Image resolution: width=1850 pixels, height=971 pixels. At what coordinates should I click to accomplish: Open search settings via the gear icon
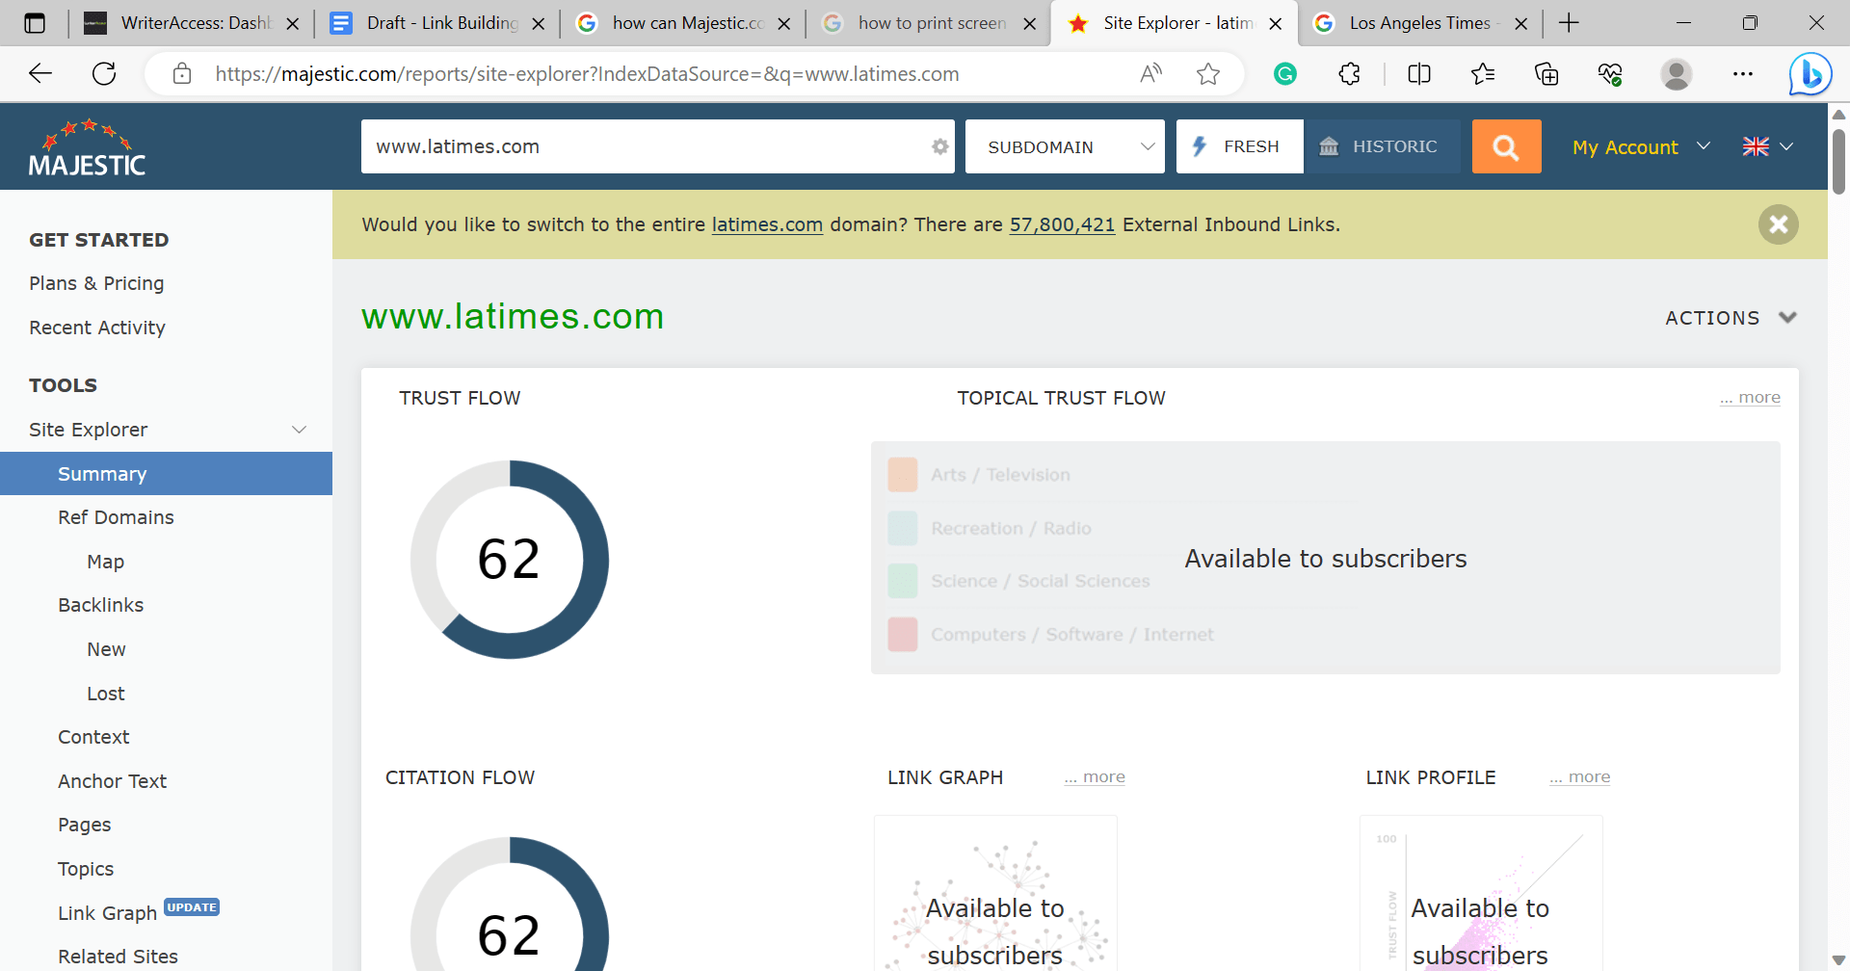pyautogui.click(x=938, y=146)
